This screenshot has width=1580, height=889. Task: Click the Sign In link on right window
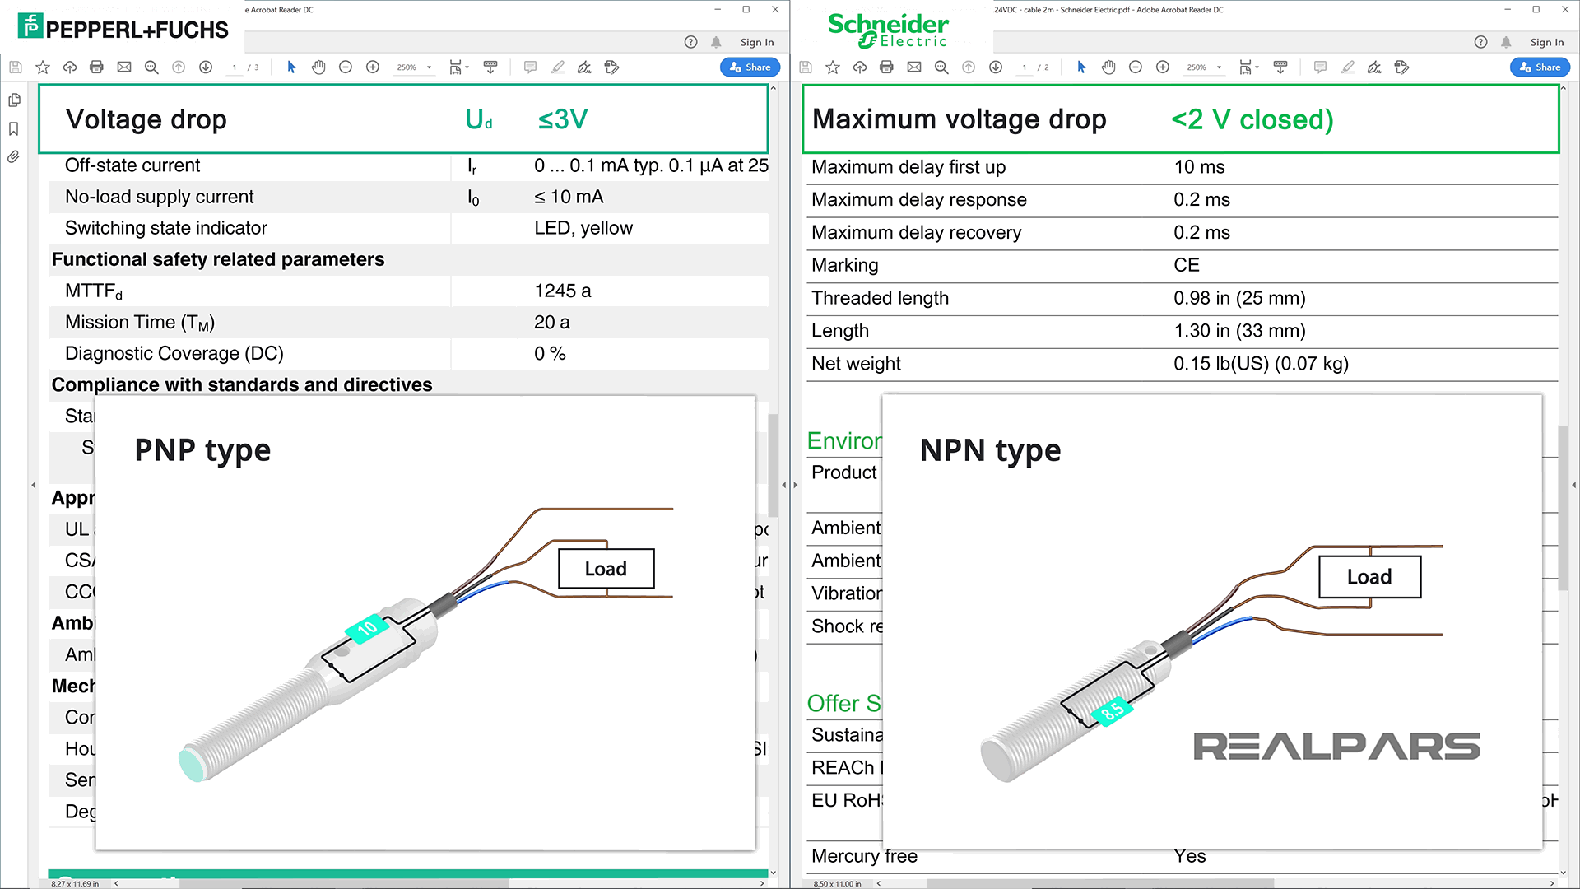(x=1546, y=42)
